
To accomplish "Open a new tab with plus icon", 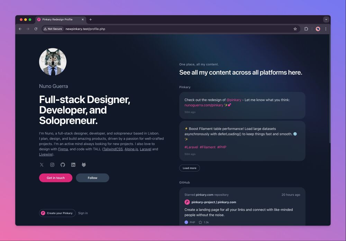I will [x=90, y=19].
